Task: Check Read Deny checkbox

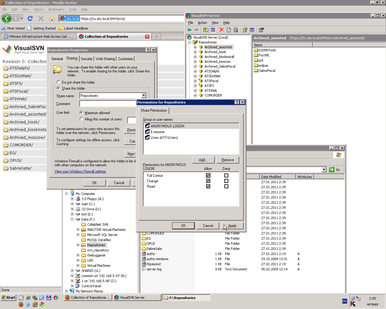Action: click(226, 186)
